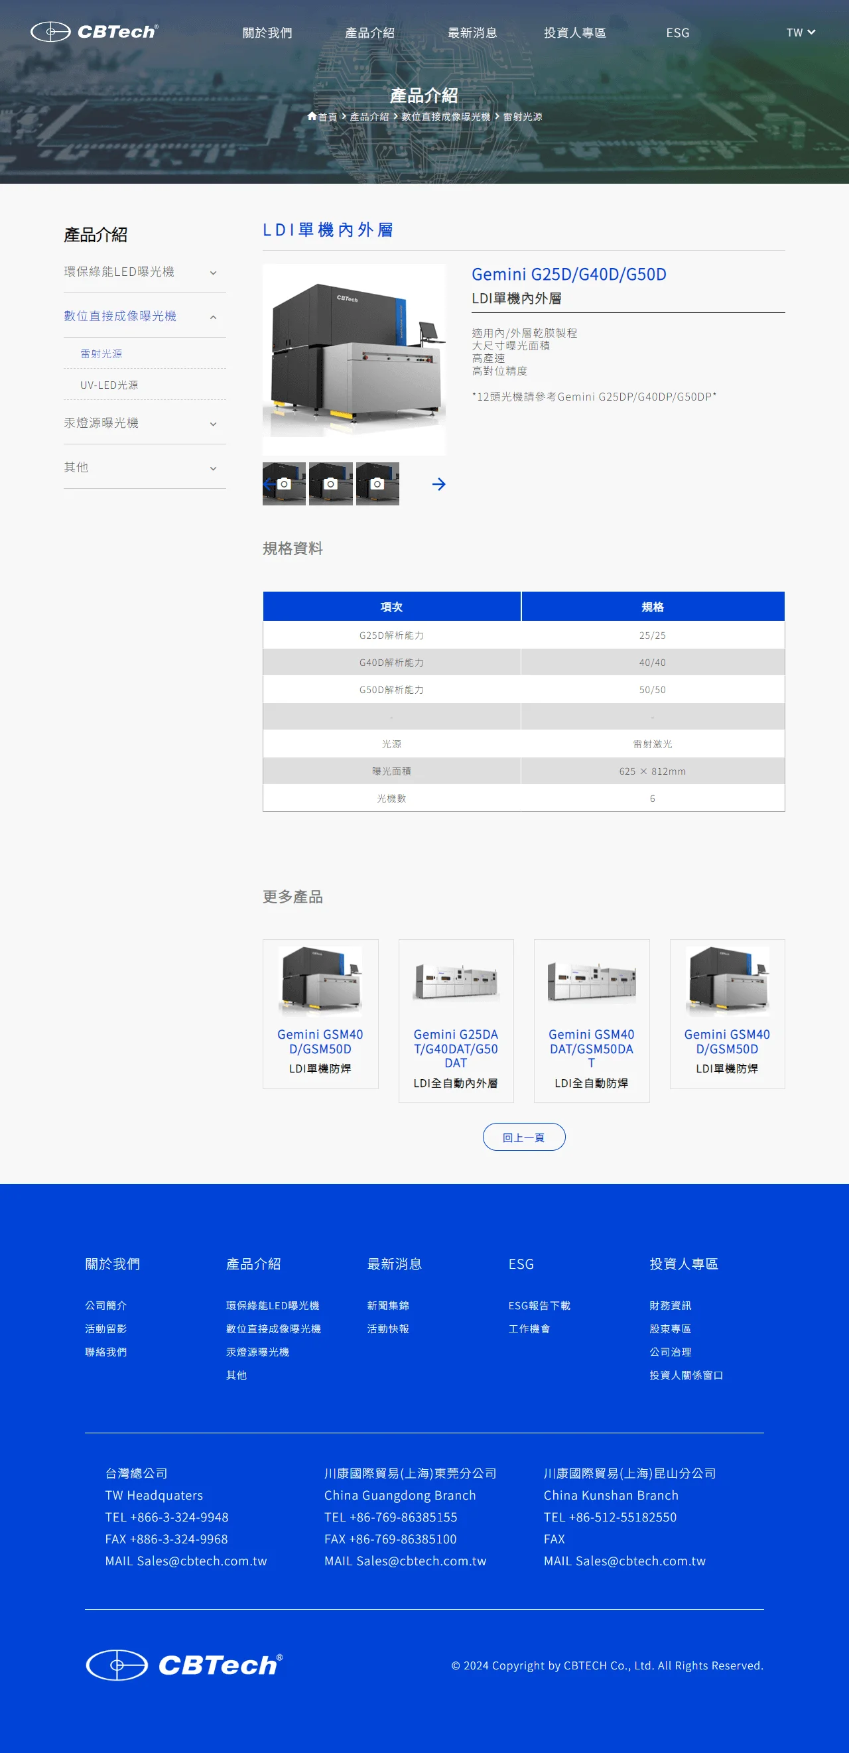Click footer 工作機會 link
This screenshot has width=849, height=1753.
[x=529, y=1329]
